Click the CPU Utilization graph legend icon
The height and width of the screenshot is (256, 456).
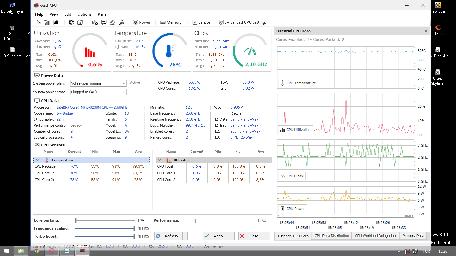click(282, 130)
